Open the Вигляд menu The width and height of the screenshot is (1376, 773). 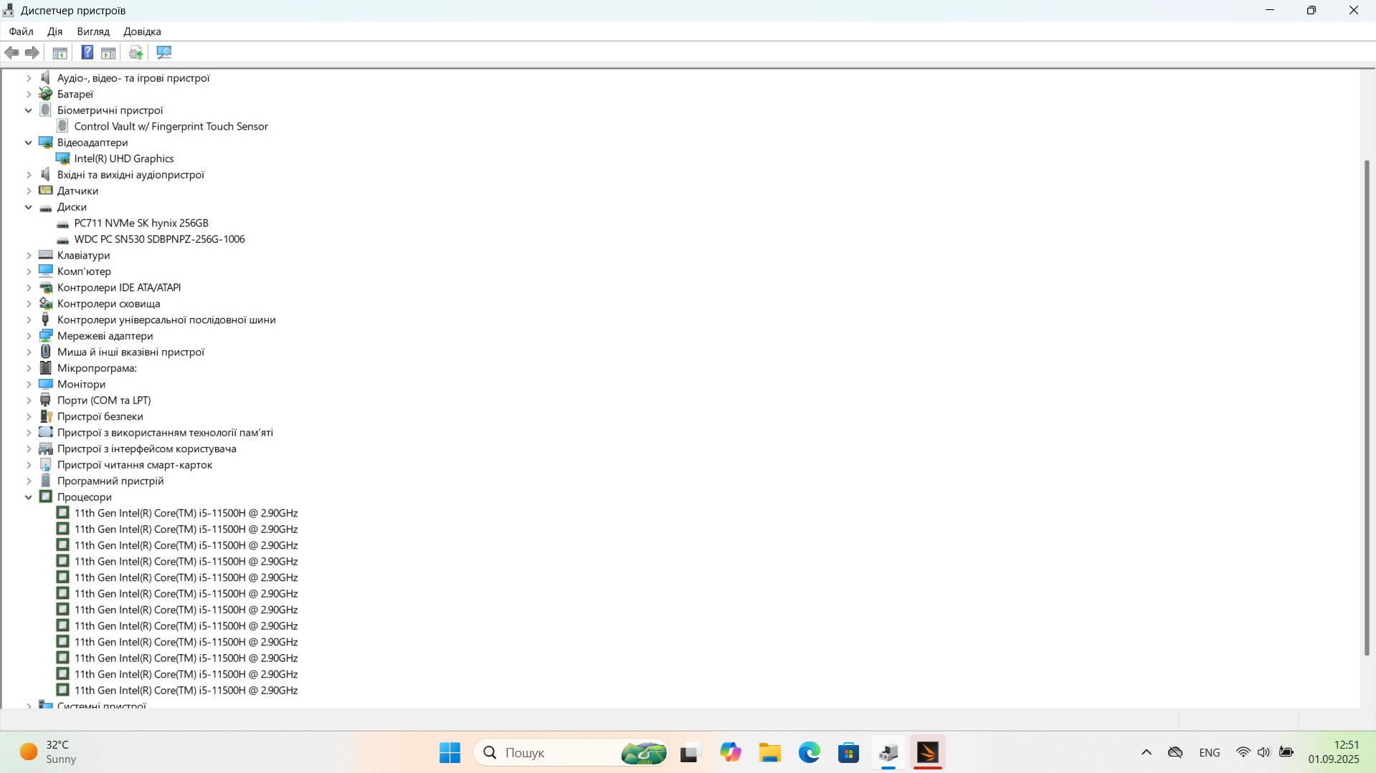pyautogui.click(x=93, y=32)
